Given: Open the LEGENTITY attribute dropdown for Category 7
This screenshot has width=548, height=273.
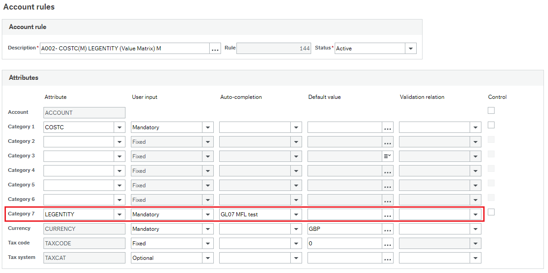Looking at the screenshot, I should pyautogui.click(x=119, y=214).
